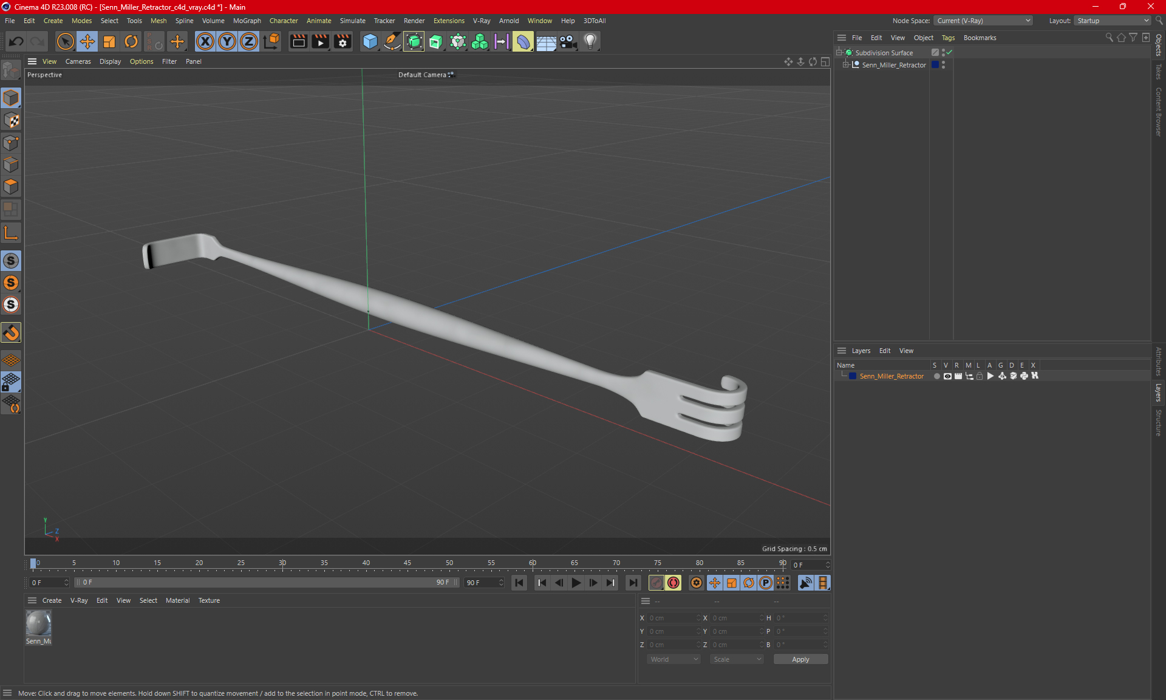The width and height of the screenshot is (1166, 700).
Task: Open Scale mode dropdown in coordinates
Action: click(737, 659)
